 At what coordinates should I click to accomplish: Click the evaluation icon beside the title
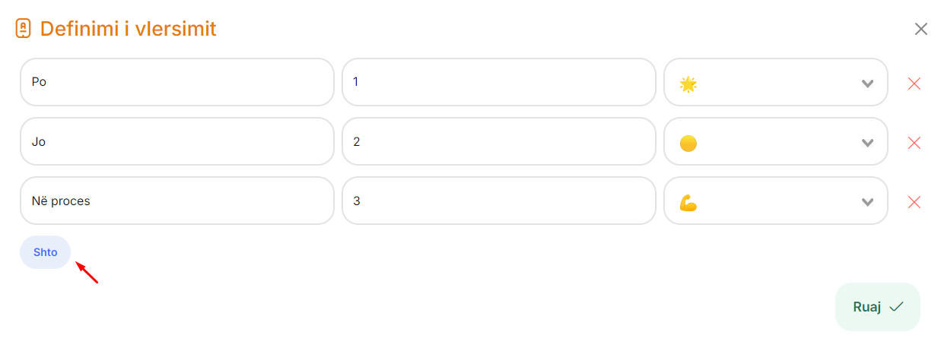(x=24, y=29)
